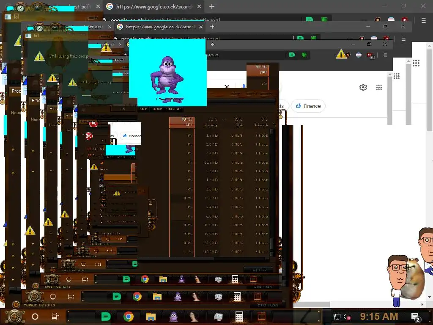This screenshot has width=433, height=325.
Task: Open Task View on the main taskbar
Action: 55,317
